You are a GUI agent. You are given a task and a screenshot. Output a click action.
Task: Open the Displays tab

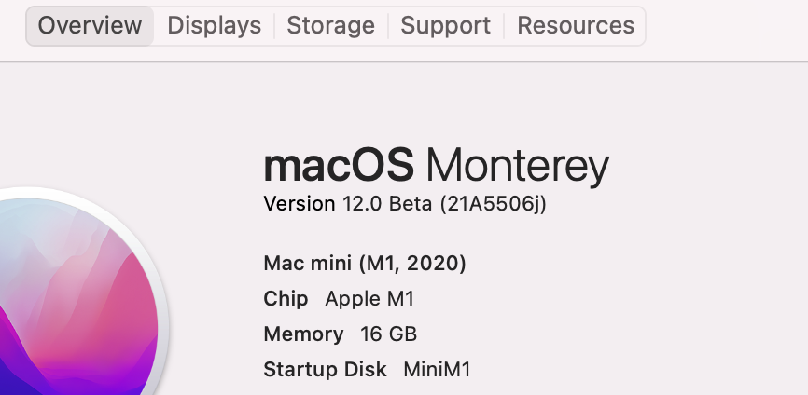click(214, 25)
